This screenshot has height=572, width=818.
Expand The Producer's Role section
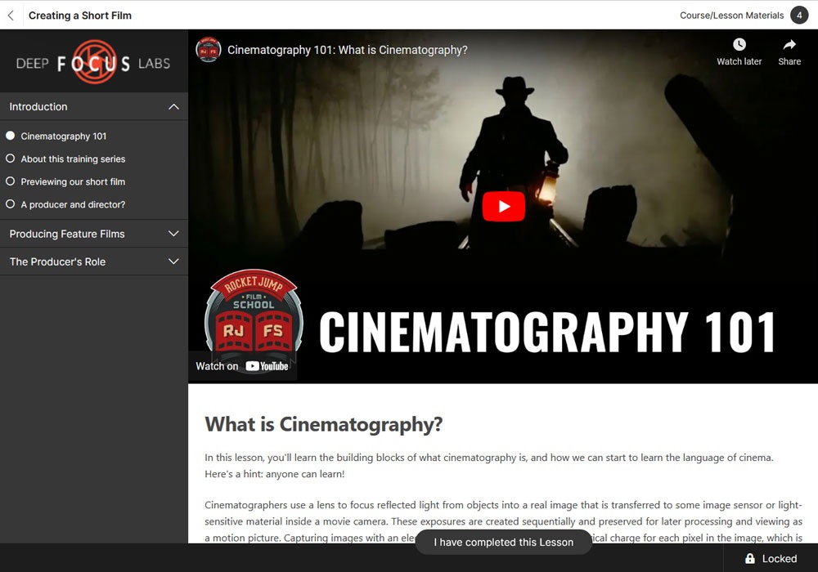pos(173,261)
